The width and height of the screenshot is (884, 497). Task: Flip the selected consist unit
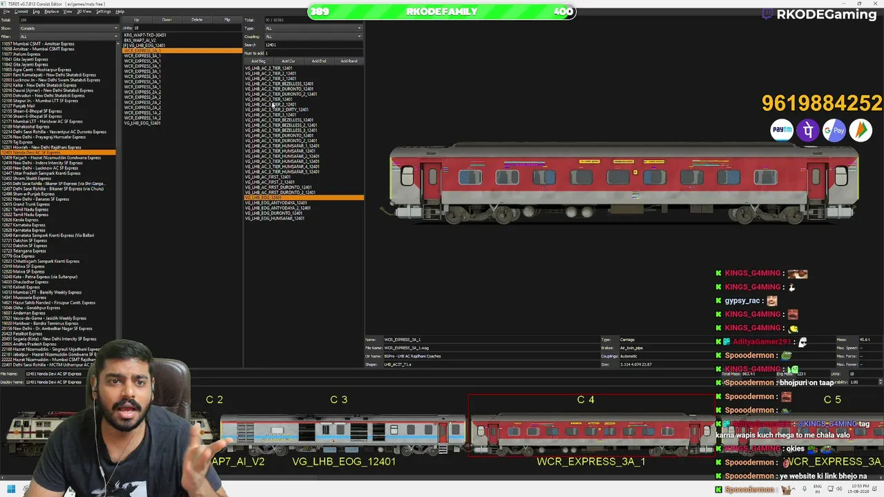227,19
